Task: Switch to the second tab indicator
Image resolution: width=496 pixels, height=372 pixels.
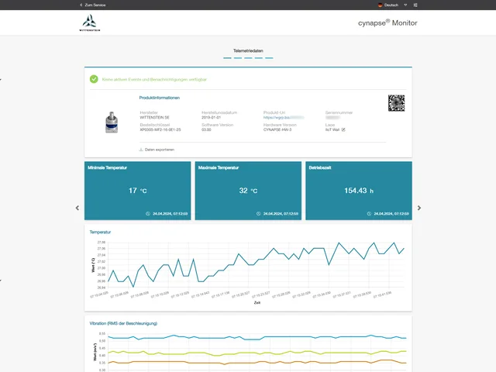Action: [238, 57]
